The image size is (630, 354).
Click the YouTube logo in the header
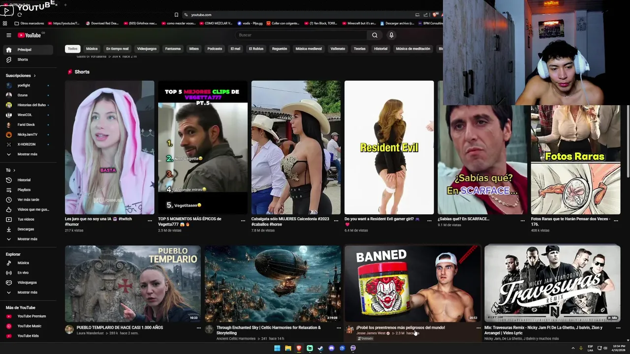(x=30, y=35)
